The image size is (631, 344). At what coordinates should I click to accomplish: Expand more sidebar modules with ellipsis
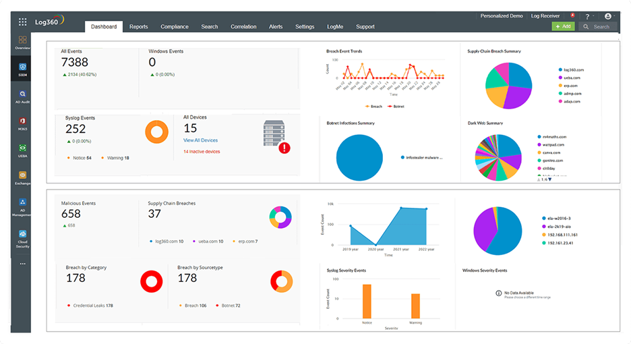23,264
